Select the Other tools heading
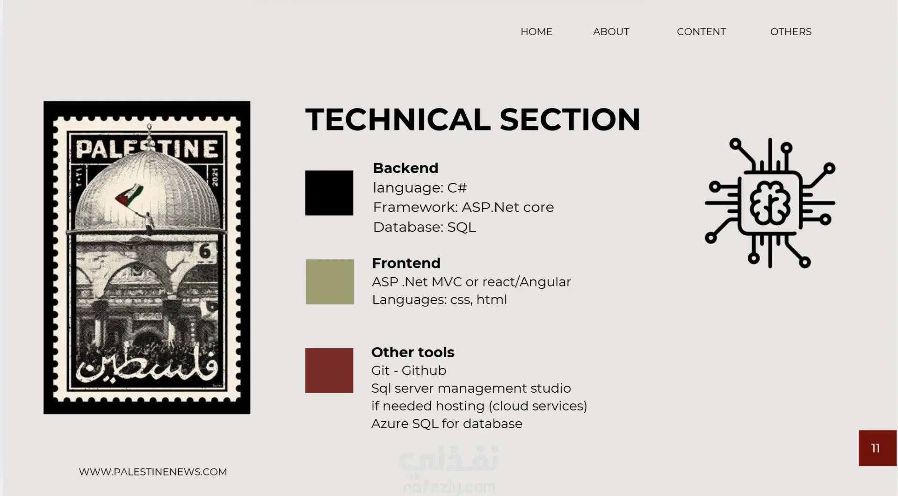This screenshot has height=496, width=898. (413, 352)
